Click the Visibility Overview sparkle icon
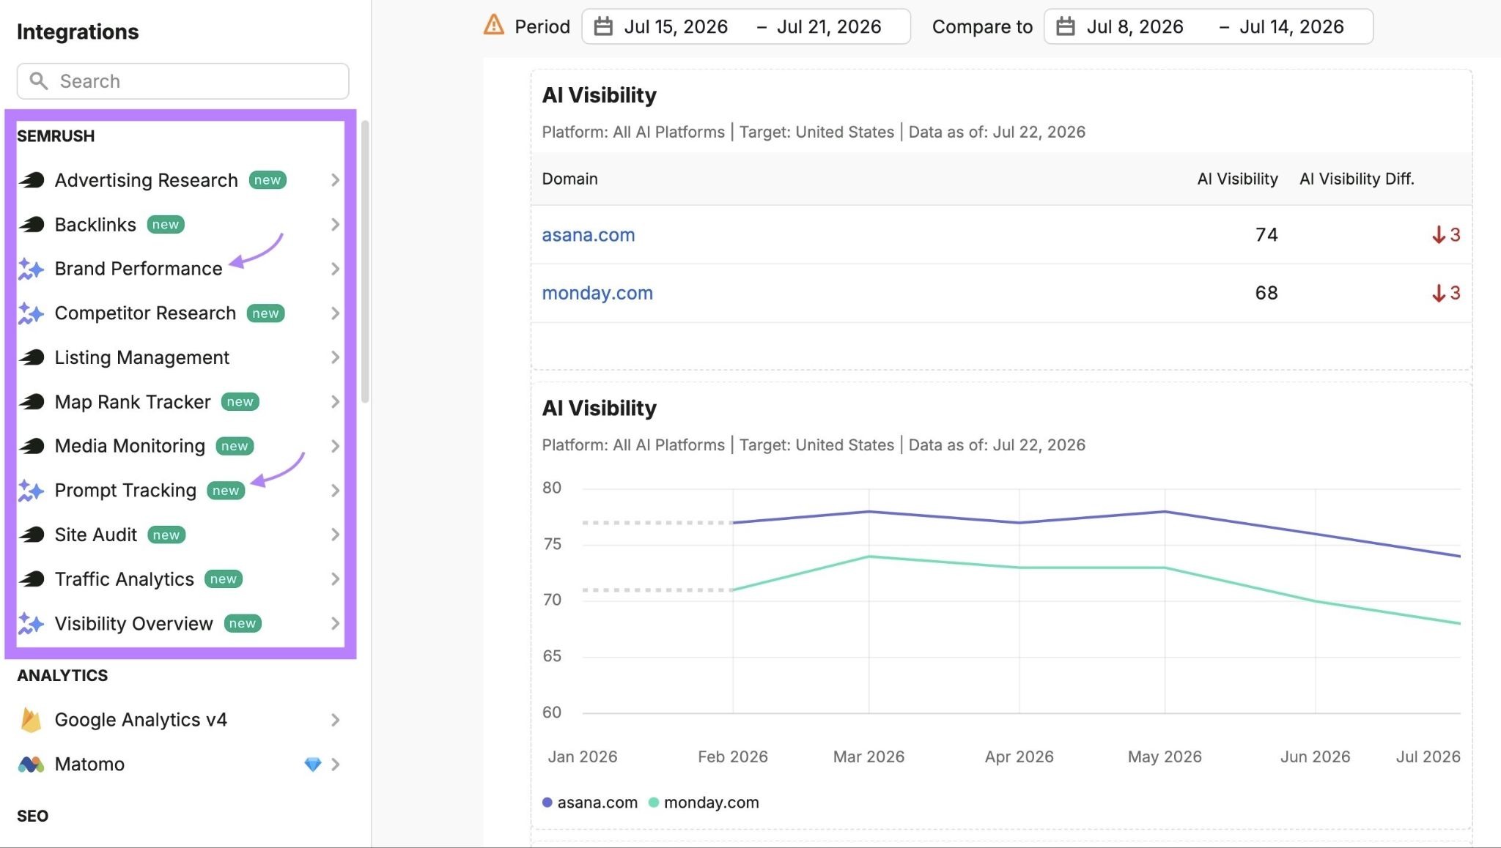Viewport: 1501px width, 848px height. pyautogui.click(x=31, y=623)
